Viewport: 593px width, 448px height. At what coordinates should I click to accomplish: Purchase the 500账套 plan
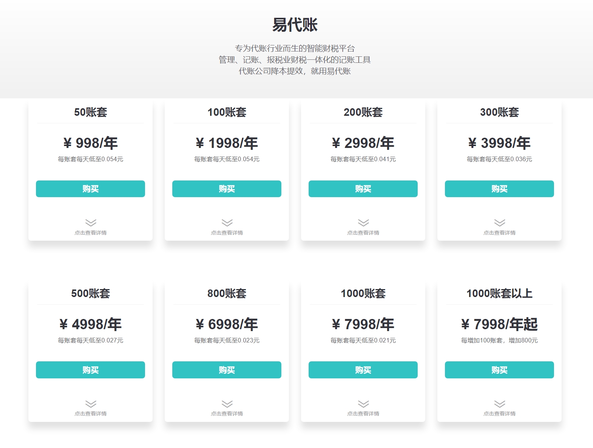tap(91, 370)
